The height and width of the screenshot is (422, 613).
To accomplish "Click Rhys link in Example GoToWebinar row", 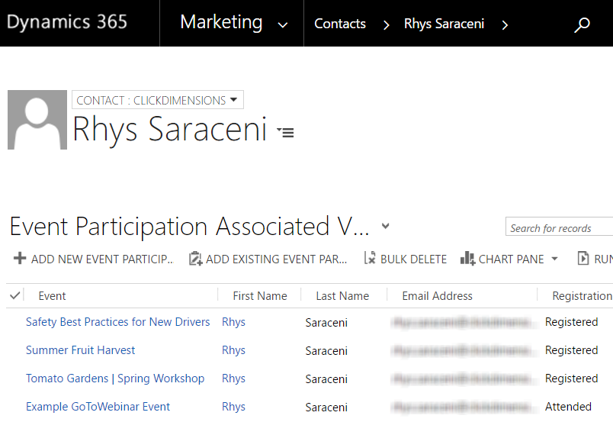I will click(233, 407).
